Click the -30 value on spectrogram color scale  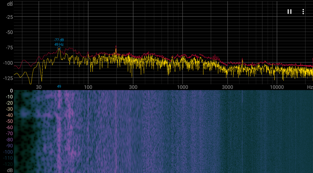pos(9,109)
